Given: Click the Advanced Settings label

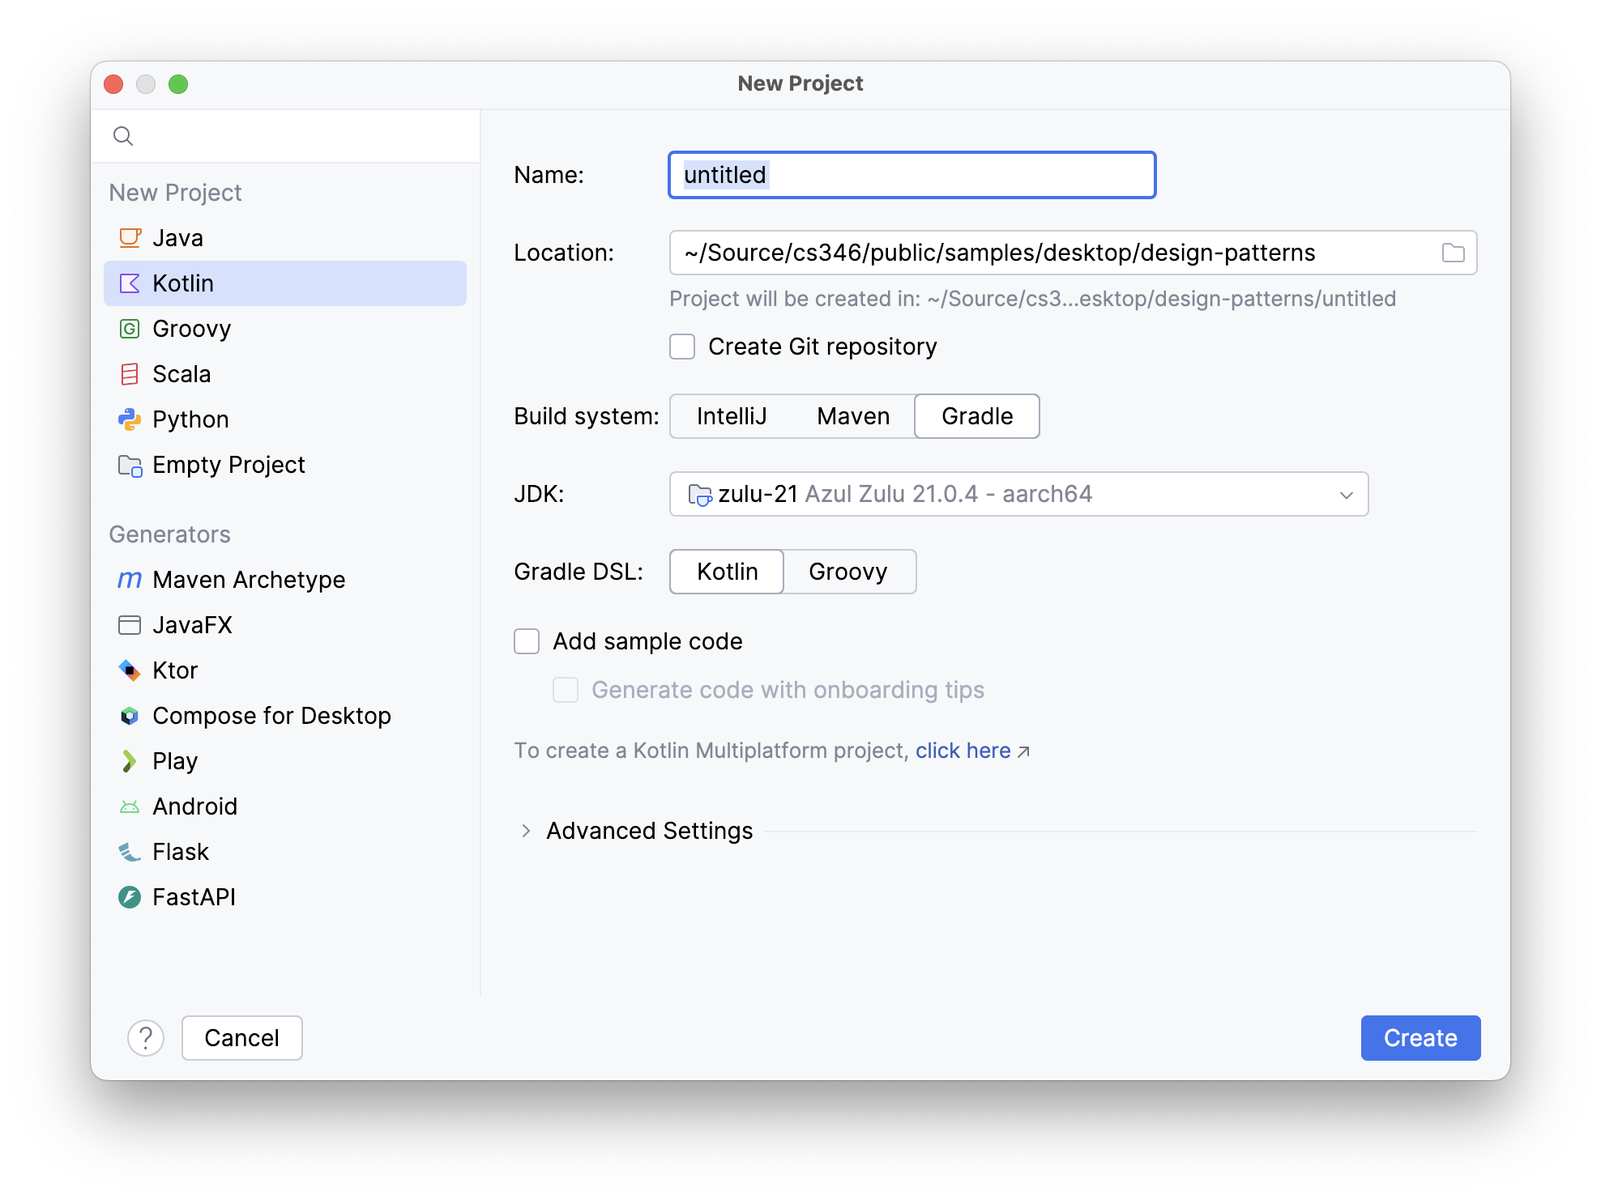Looking at the screenshot, I should click(649, 831).
